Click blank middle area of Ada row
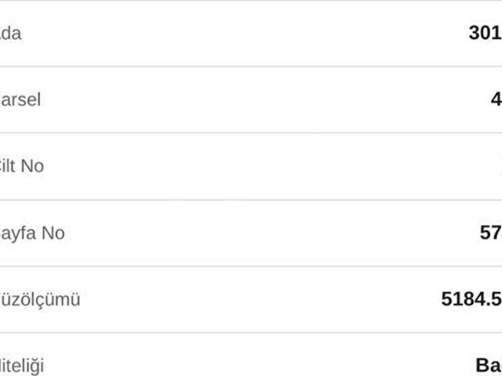This screenshot has width=502, height=376. click(x=251, y=34)
